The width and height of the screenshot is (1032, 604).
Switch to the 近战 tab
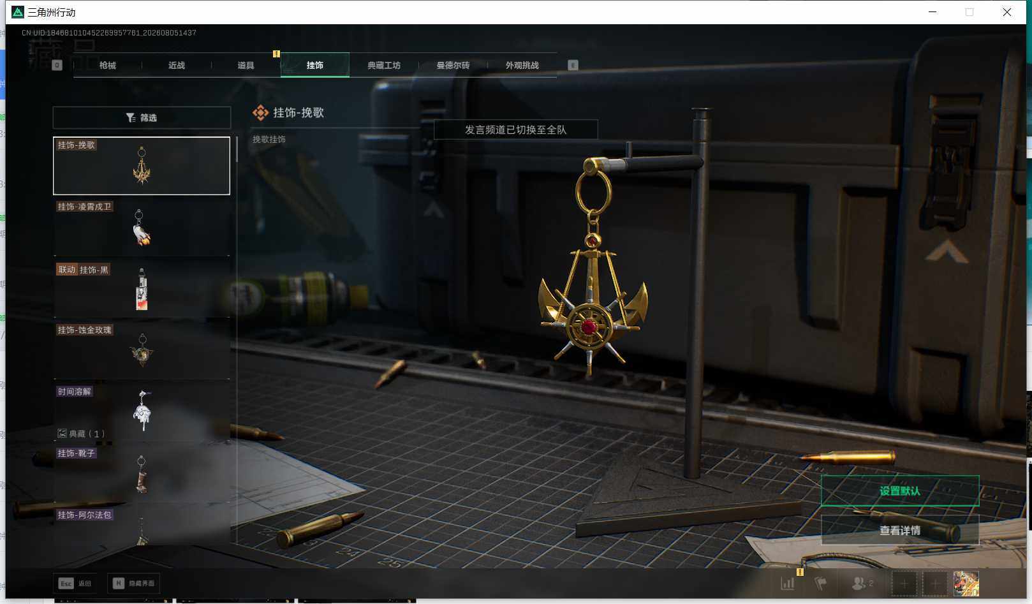[x=177, y=65]
